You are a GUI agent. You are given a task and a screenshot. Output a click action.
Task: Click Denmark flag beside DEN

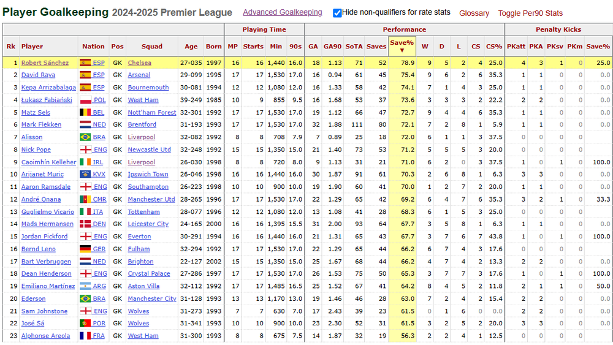[x=85, y=224]
